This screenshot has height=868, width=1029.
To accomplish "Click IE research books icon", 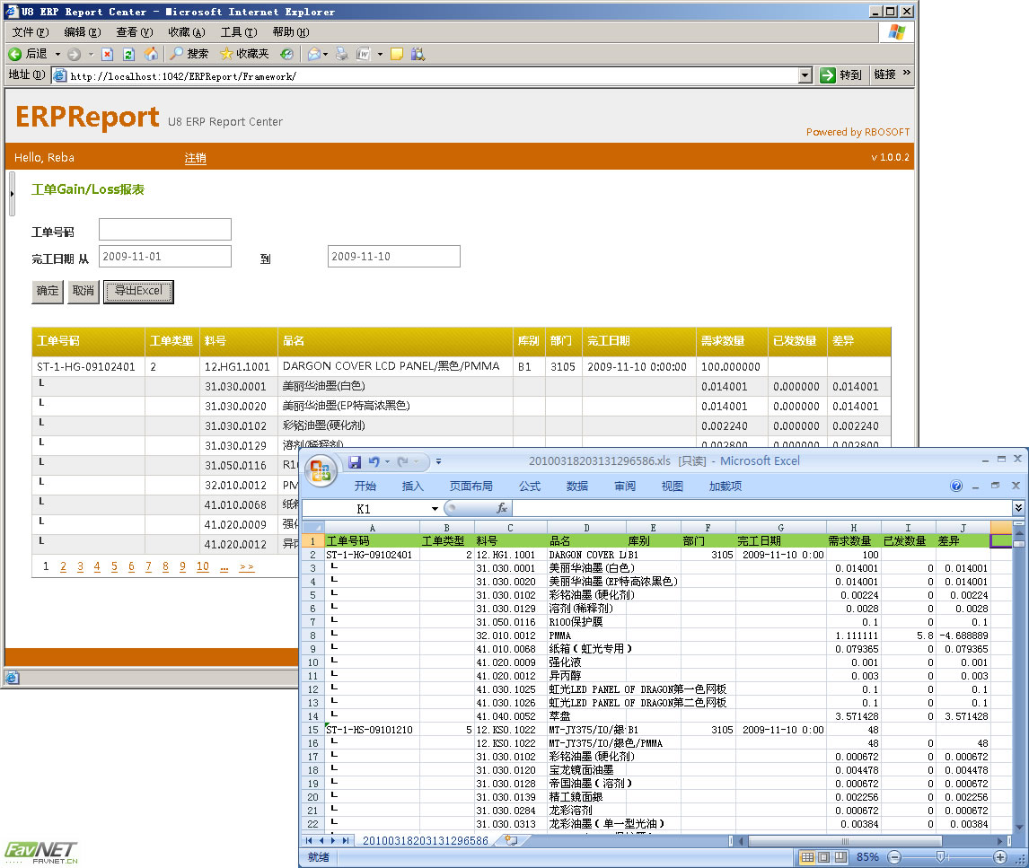I will 418,54.
